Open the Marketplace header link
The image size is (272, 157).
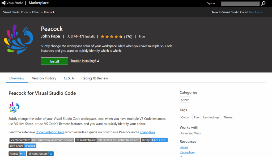[39, 3]
